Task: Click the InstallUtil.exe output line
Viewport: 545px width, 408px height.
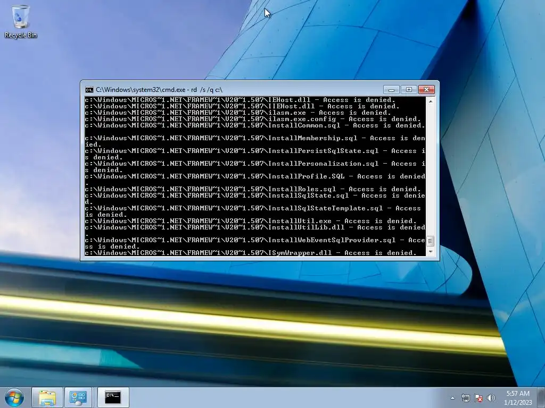Action: point(251,221)
